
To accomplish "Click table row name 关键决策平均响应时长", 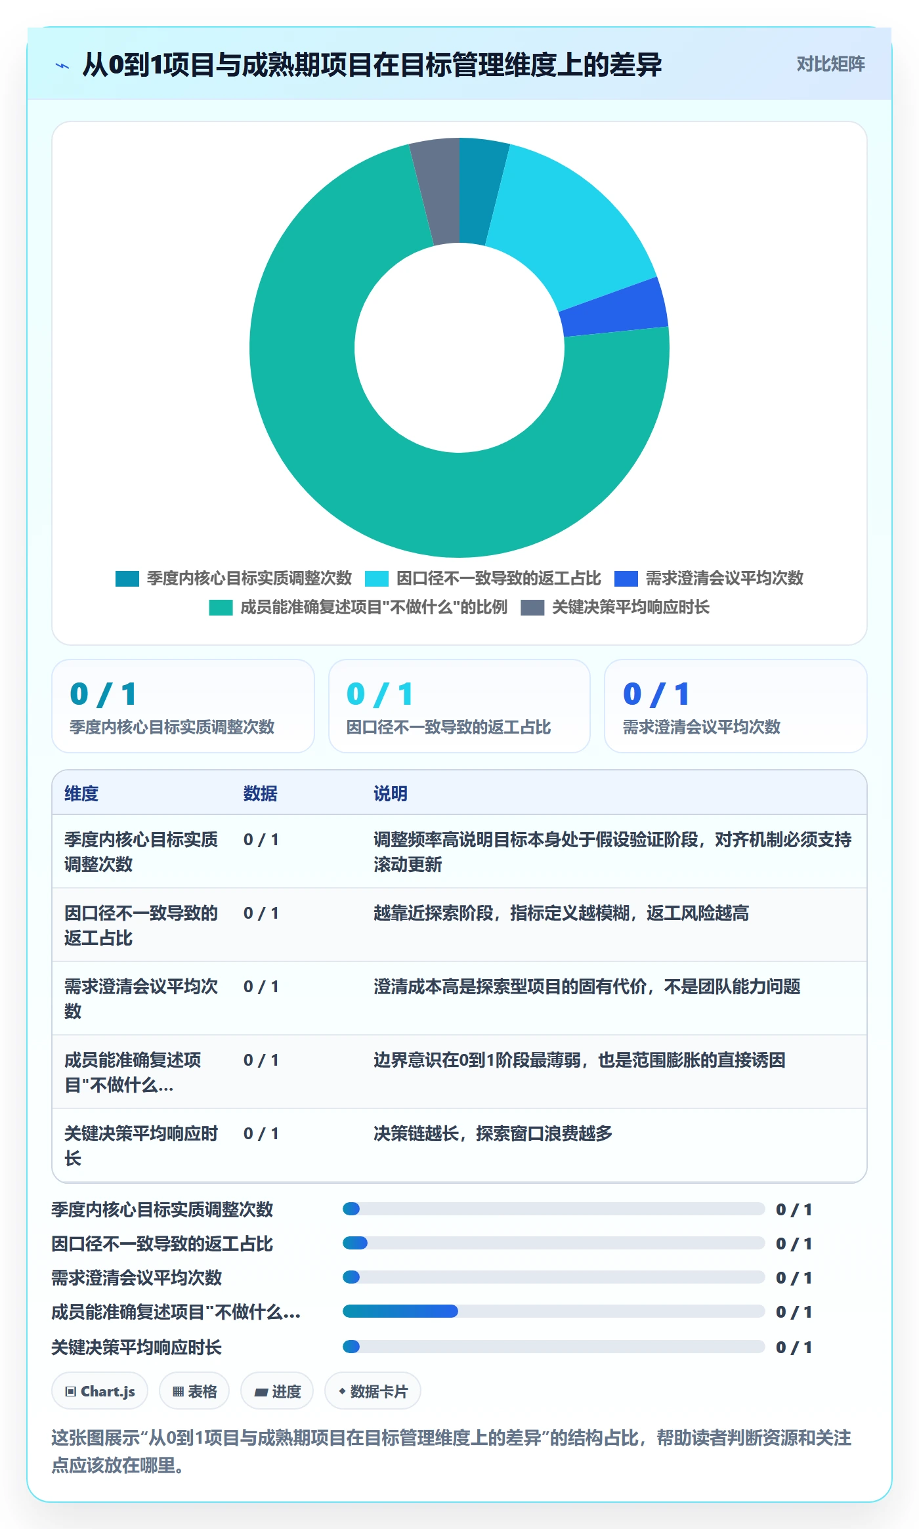I will click(141, 1146).
